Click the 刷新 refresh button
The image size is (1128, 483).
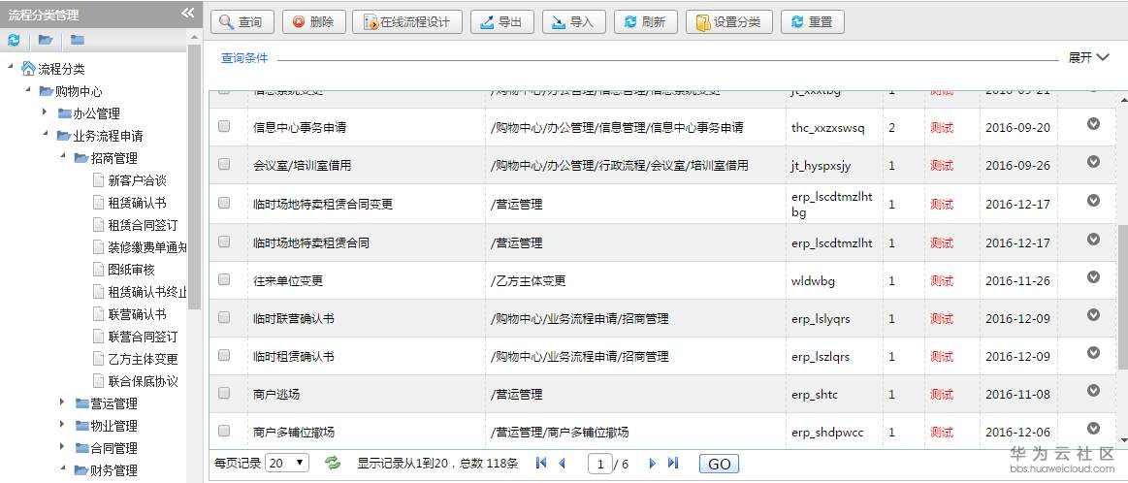click(x=645, y=22)
